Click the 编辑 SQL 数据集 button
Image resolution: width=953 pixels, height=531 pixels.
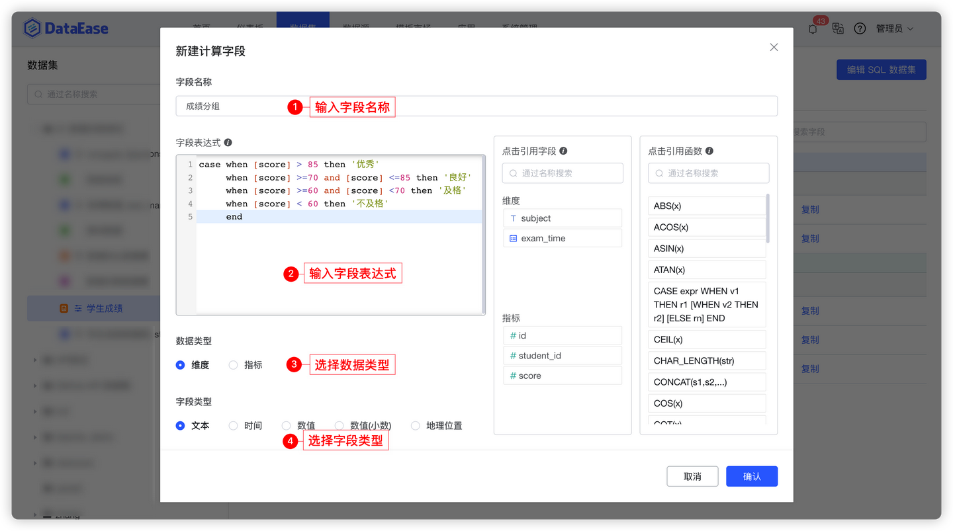(x=882, y=69)
